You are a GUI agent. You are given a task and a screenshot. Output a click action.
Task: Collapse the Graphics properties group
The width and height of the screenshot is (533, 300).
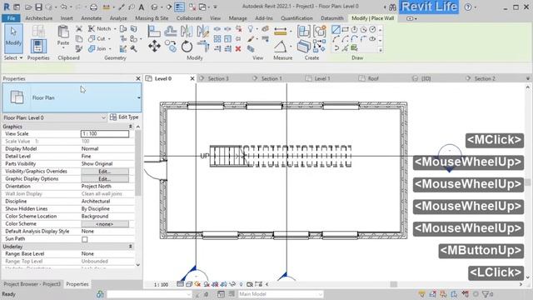click(131, 127)
